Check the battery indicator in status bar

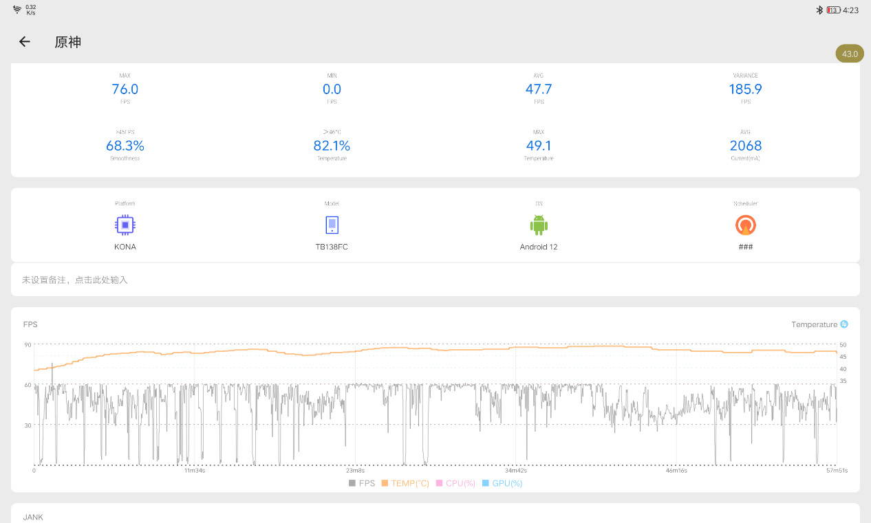834,10
